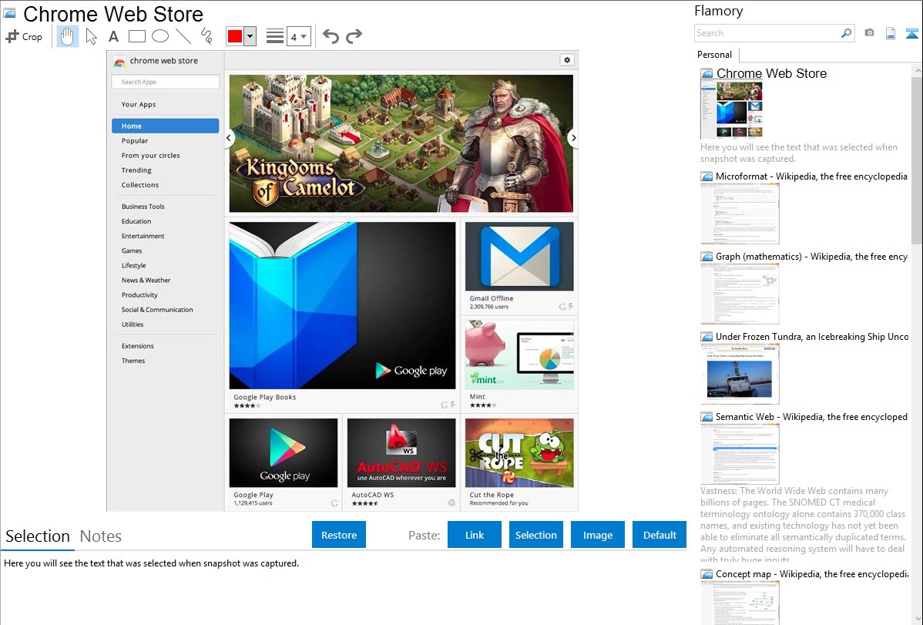Click the previous arrow on Kingdoms of Camelot banner
The image size is (923, 625).
click(229, 139)
